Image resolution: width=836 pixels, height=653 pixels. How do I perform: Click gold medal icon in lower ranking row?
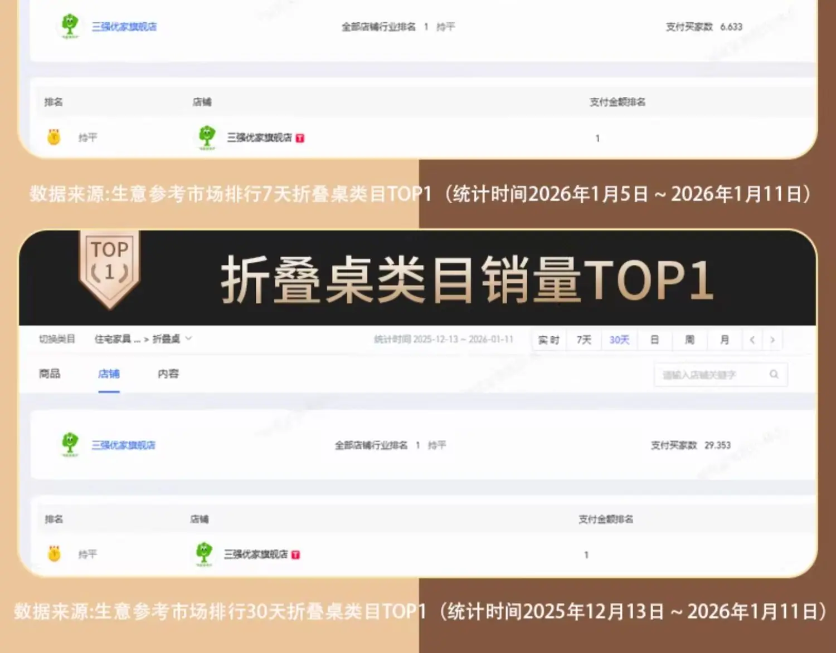click(x=54, y=554)
